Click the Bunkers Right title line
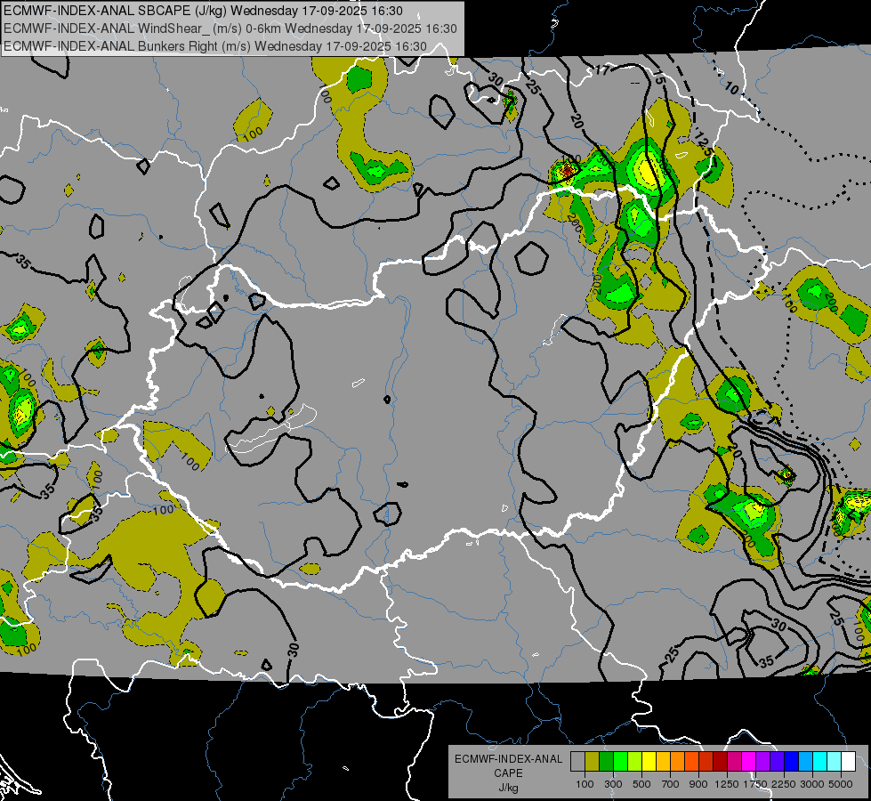Screen dimensions: 871x801 [x=214, y=45]
